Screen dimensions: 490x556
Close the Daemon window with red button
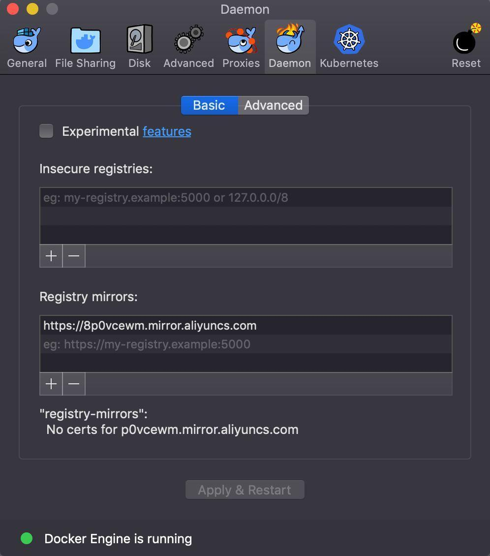coord(13,9)
